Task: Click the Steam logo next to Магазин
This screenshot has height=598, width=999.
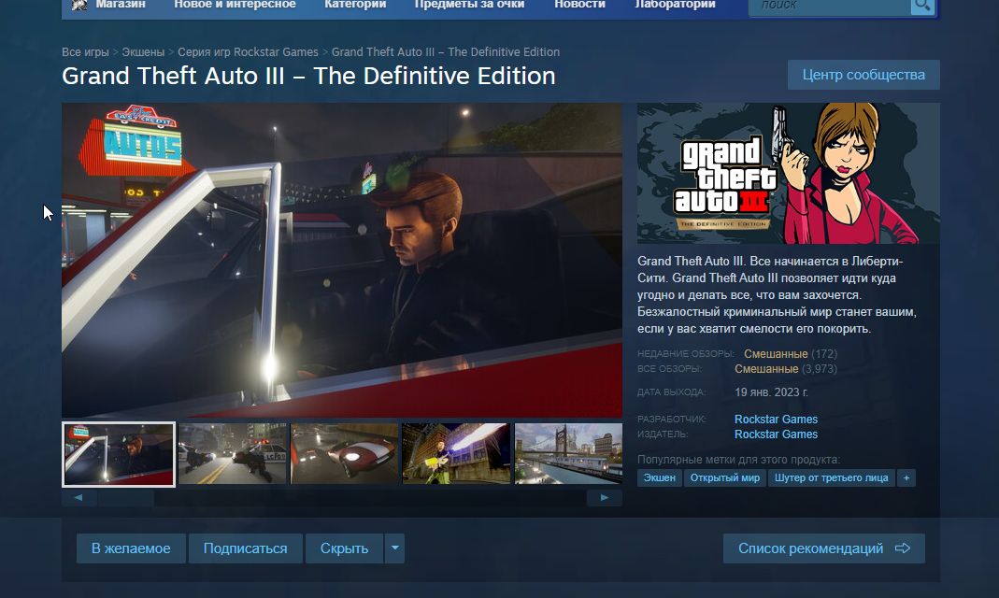Action: pyautogui.click(x=79, y=5)
